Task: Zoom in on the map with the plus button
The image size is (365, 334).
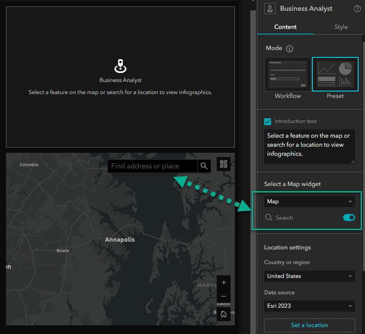Action: [224, 282]
